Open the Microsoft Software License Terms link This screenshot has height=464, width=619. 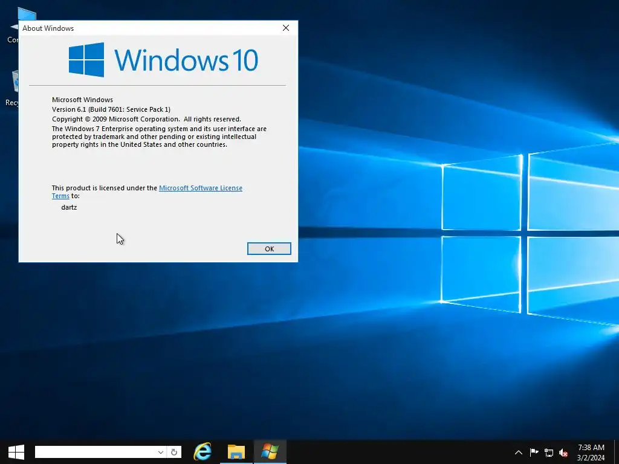pos(201,188)
